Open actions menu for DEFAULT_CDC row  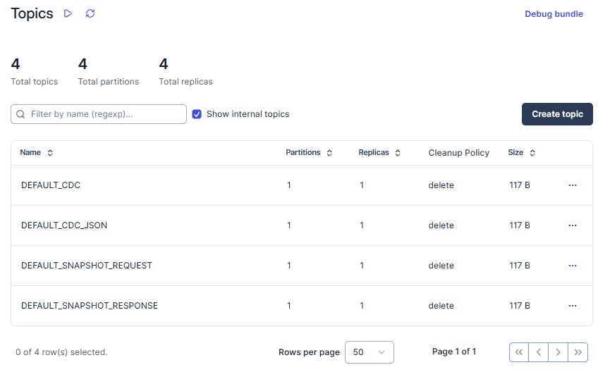(x=572, y=185)
